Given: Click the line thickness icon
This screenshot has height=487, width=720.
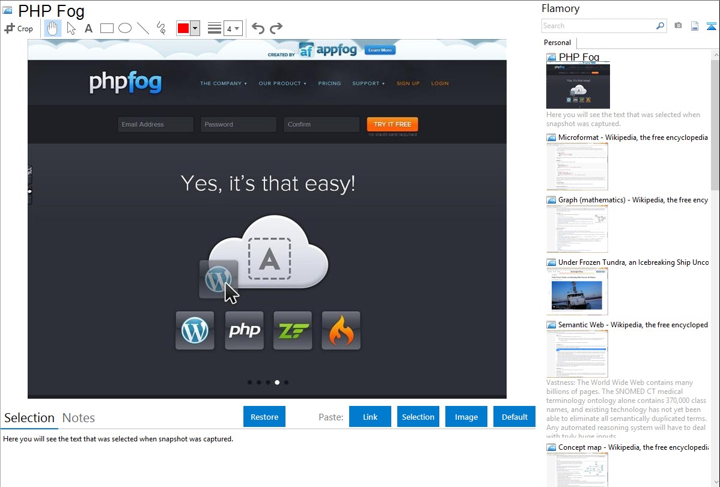Looking at the screenshot, I should [x=215, y=28].
